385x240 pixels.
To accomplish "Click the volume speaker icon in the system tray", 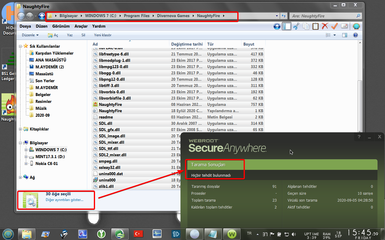I will pos(294,234).
